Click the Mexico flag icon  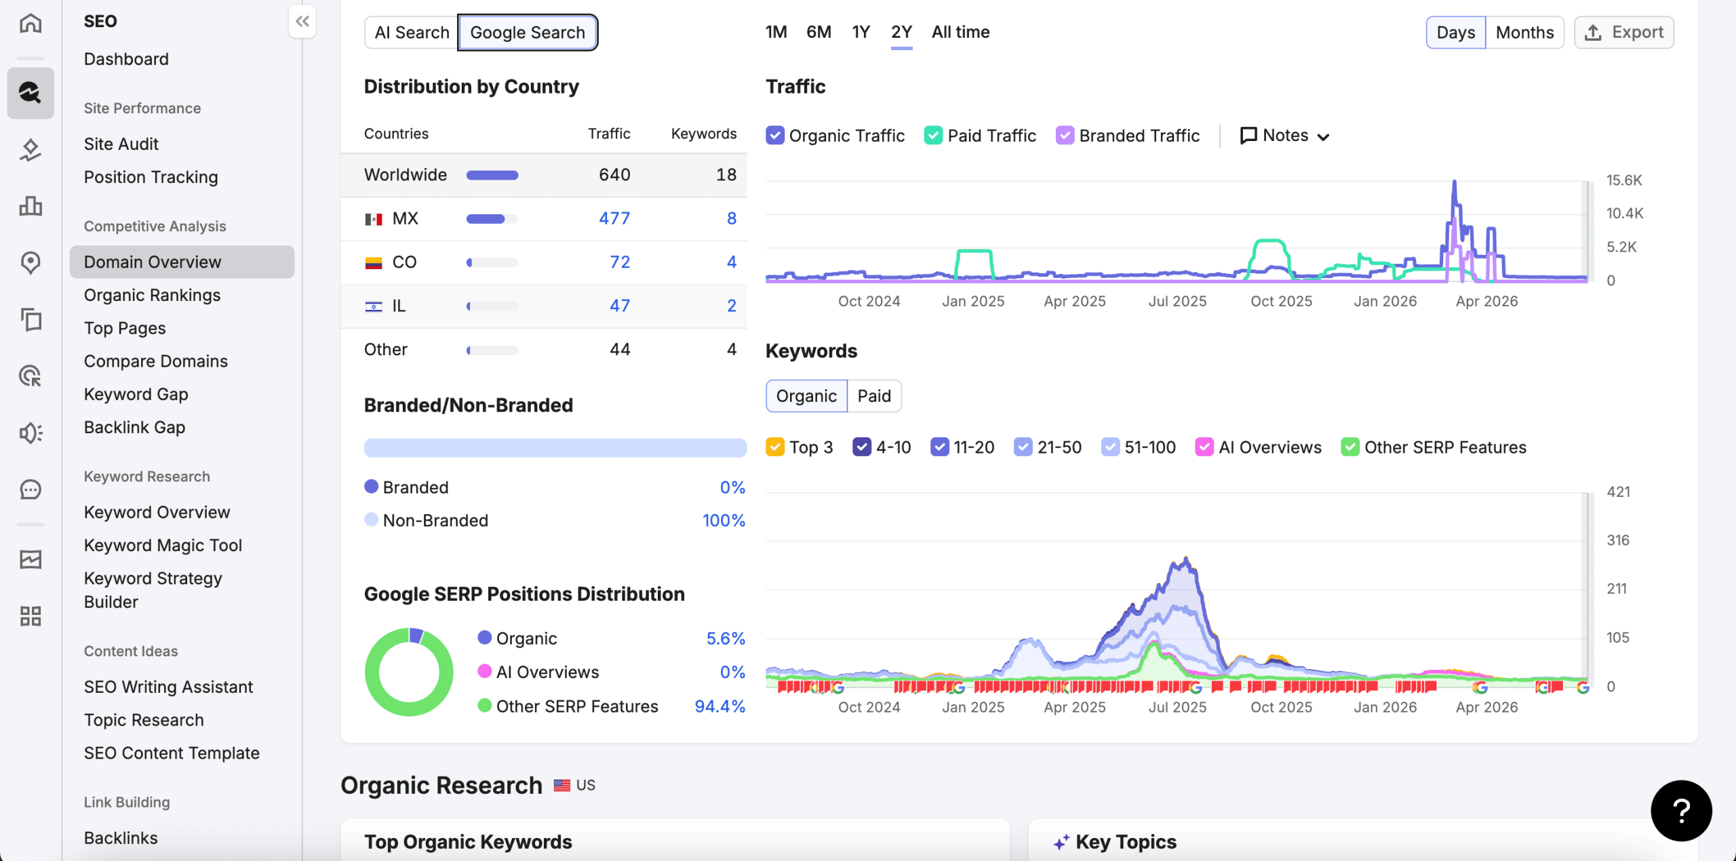point(374,219)
